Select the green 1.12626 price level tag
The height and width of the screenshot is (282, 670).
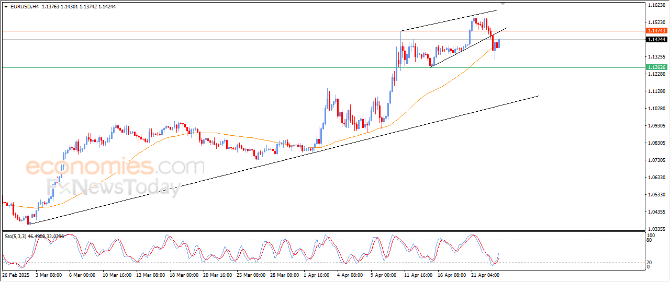pyautogui.click(x=656, y=67)
